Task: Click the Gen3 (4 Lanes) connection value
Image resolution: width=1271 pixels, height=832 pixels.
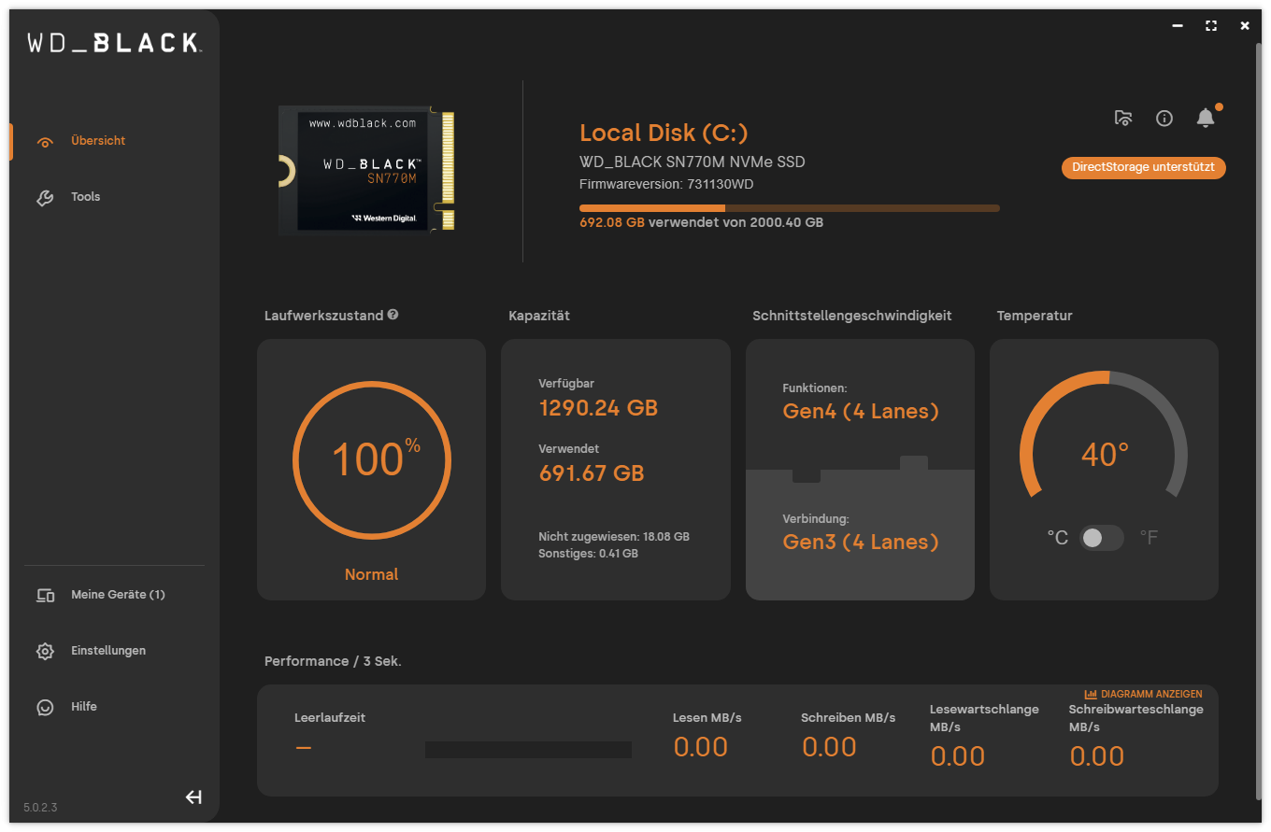Action: (861, 543)
